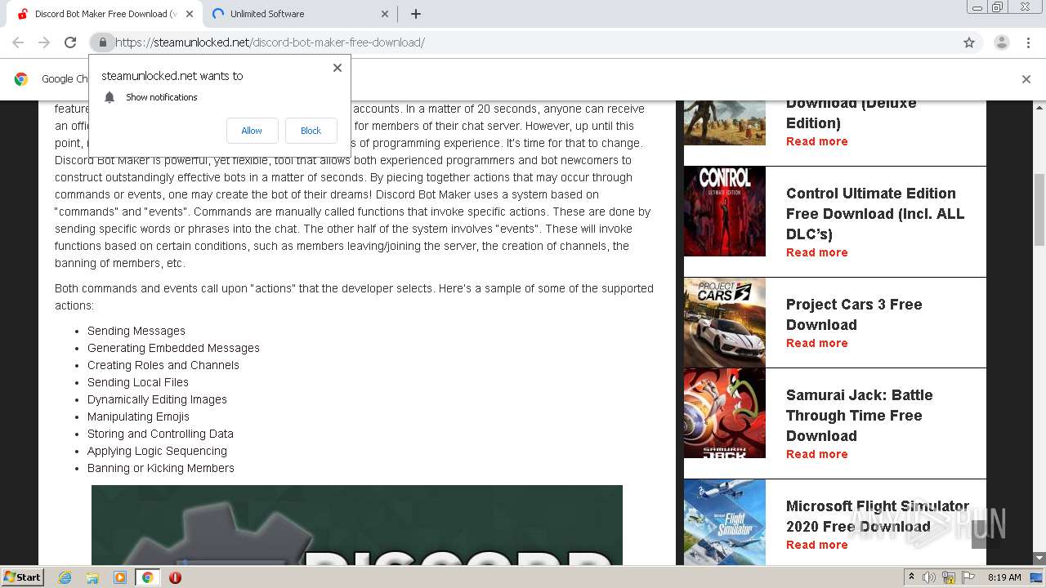Click Read more under Project Cars 3
1046x588 pixels.
(x=816, y=343)
